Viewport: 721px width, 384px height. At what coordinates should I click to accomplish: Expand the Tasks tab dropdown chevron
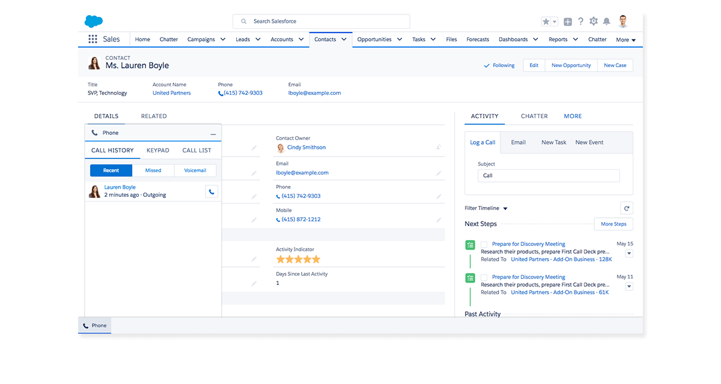(433, 40)
